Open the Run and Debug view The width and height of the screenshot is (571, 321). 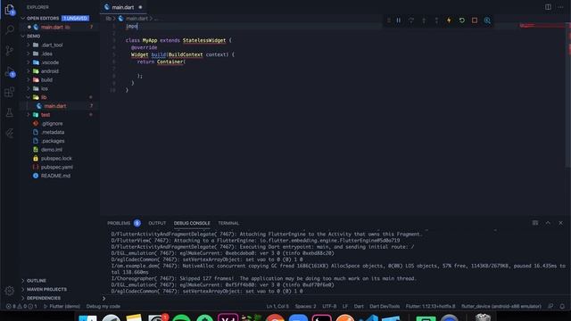point(10,71)
